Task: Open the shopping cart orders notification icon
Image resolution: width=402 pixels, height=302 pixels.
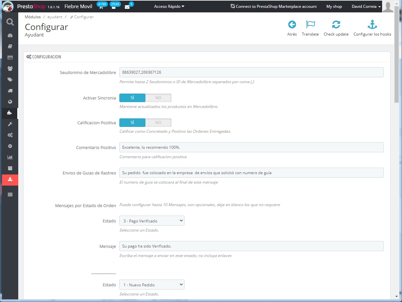Action: click(101, 7)
